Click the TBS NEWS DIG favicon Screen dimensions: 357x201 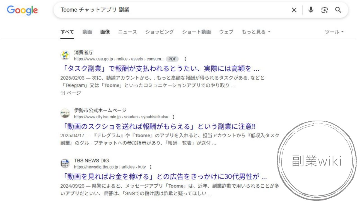(65, 164)
